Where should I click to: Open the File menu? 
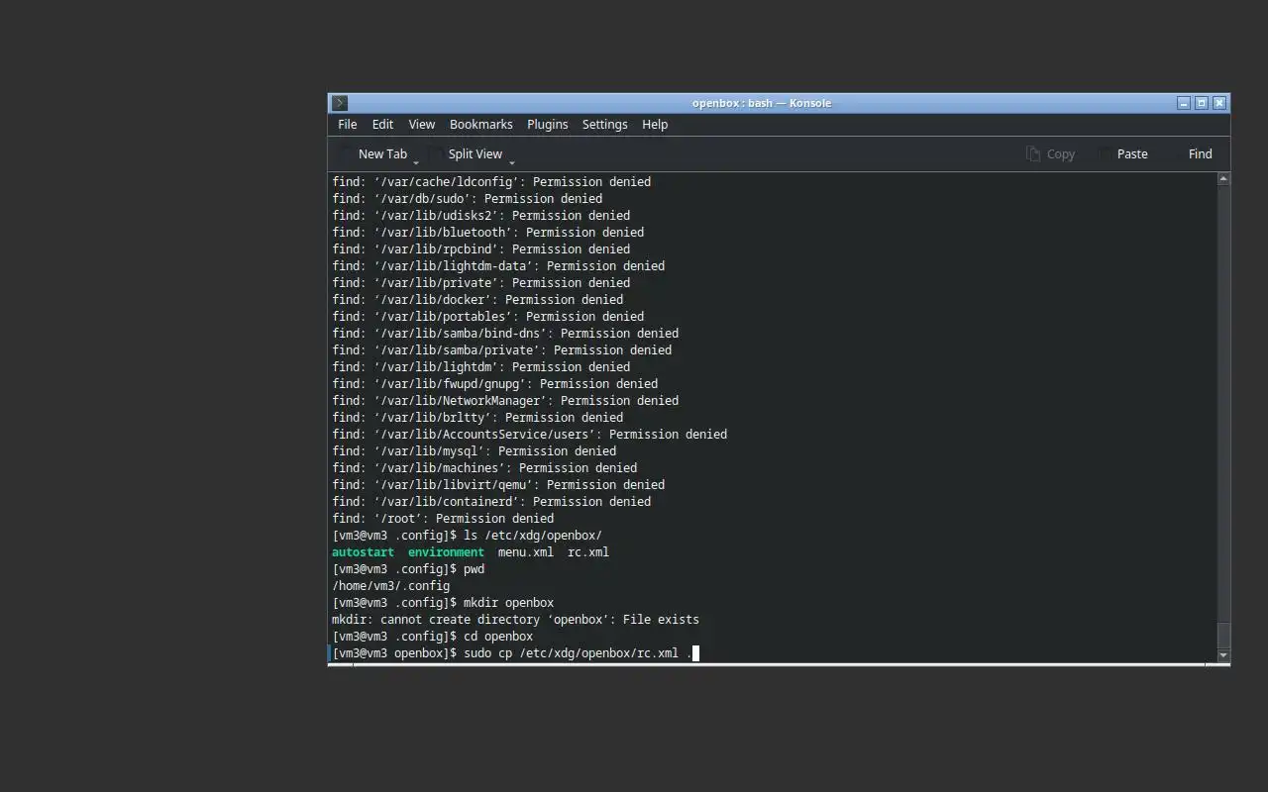347,124
